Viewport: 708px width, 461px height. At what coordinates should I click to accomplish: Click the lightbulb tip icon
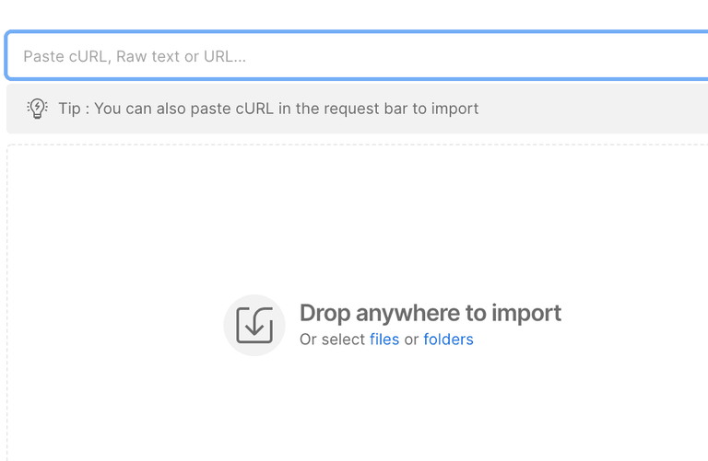click(37, 109)
